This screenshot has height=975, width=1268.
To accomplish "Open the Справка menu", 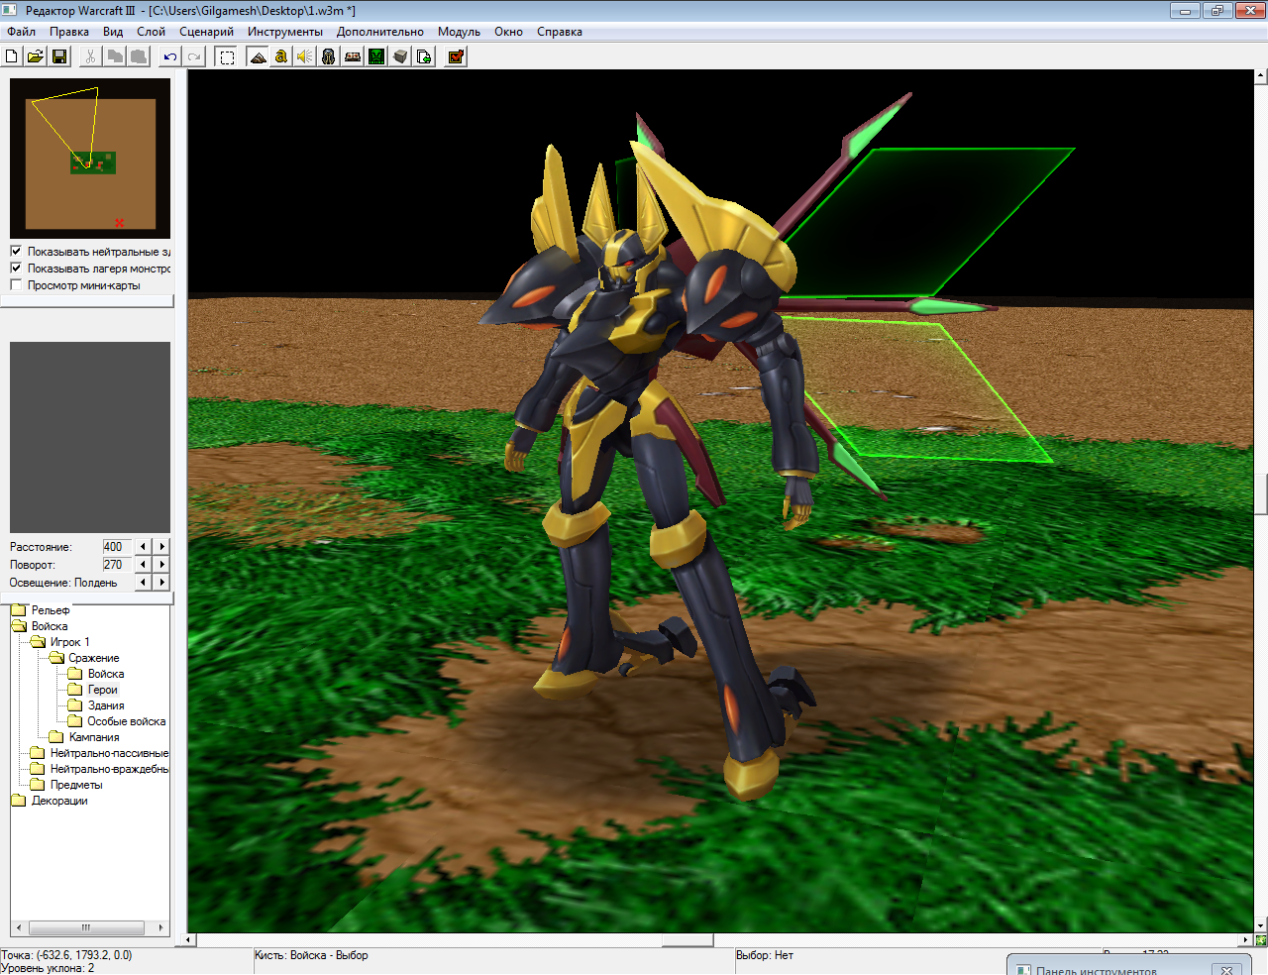I will 560,32.
